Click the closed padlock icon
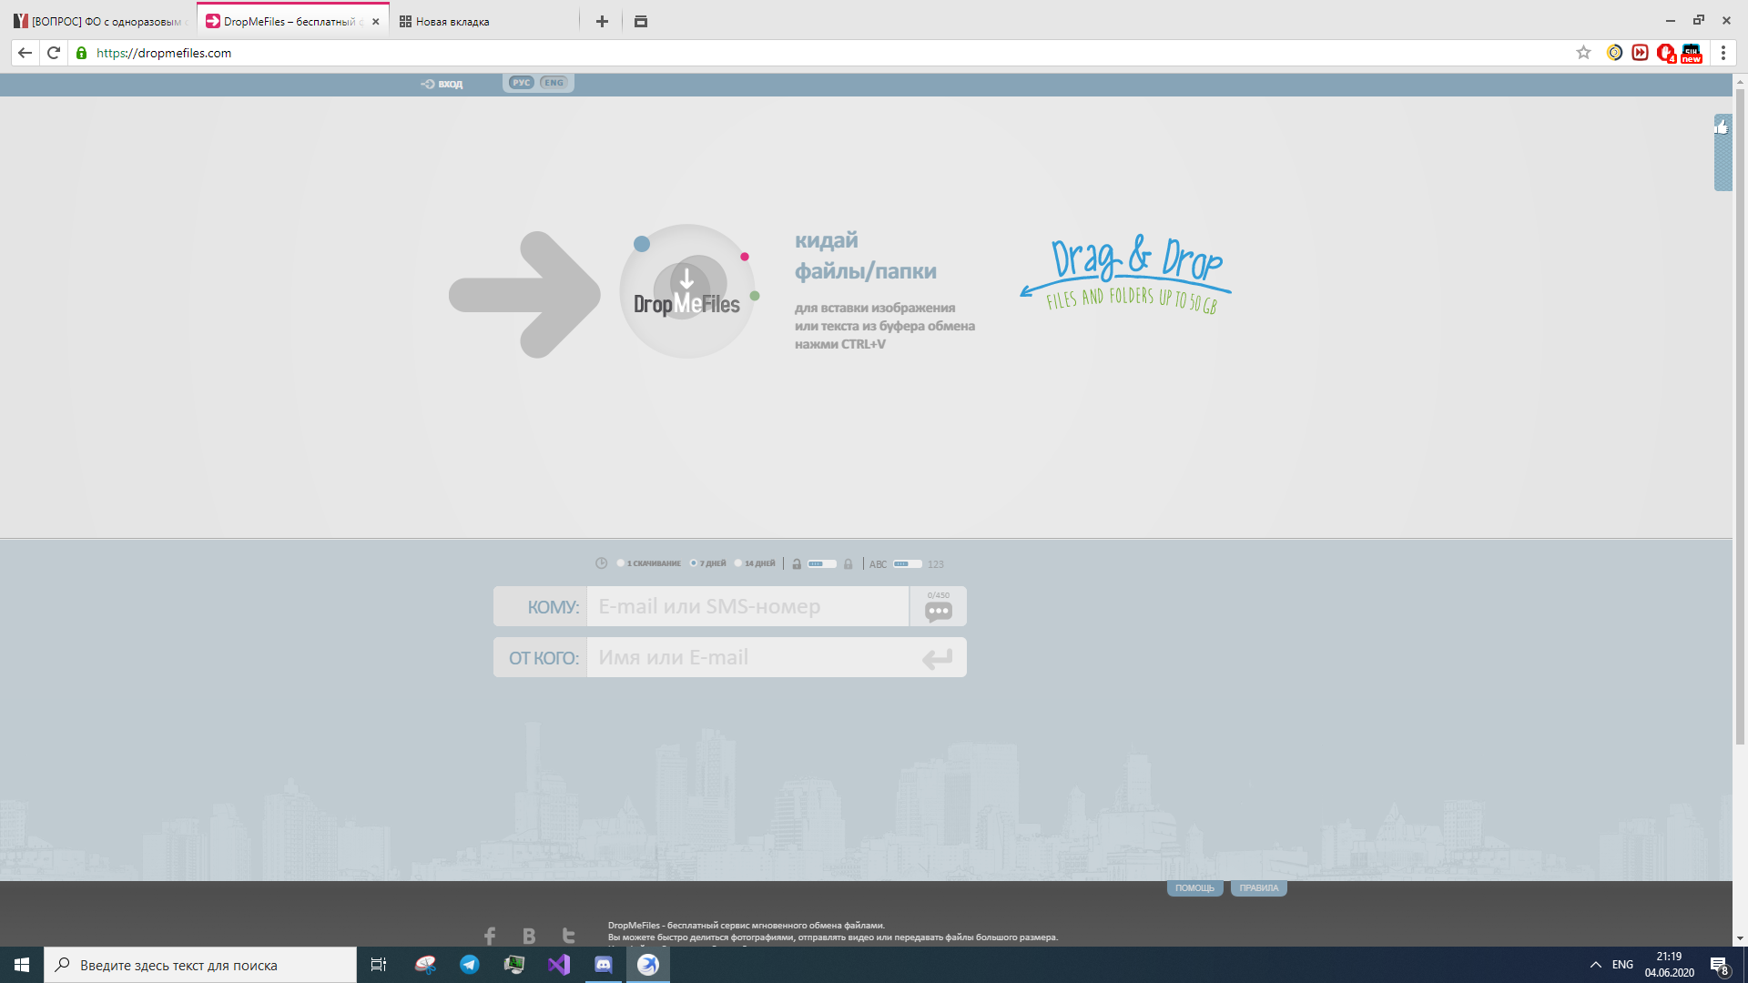 [849, 564]
